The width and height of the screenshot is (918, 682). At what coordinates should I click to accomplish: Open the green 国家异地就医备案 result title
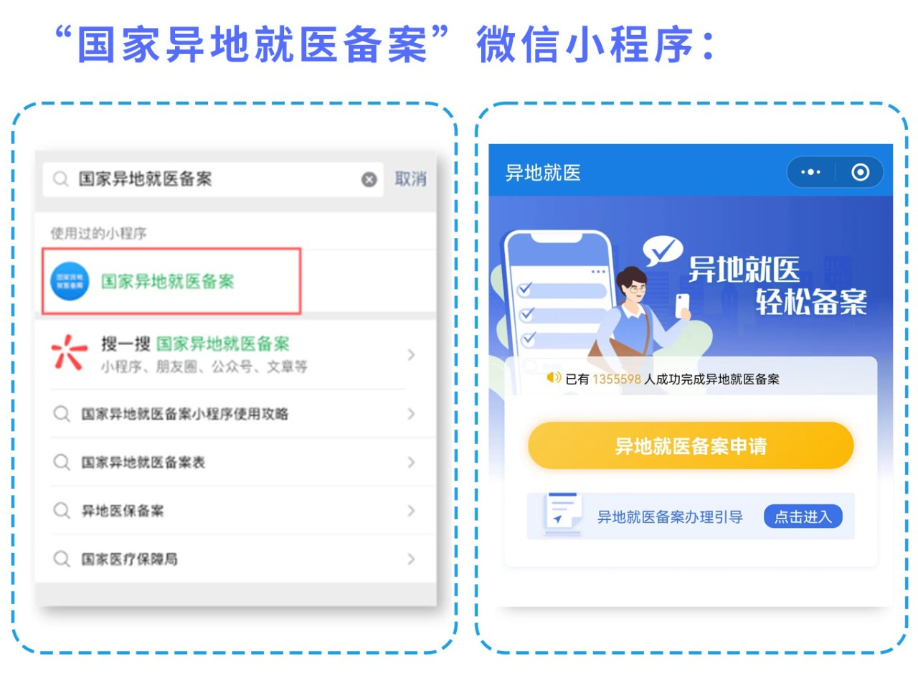pos(168,282)
